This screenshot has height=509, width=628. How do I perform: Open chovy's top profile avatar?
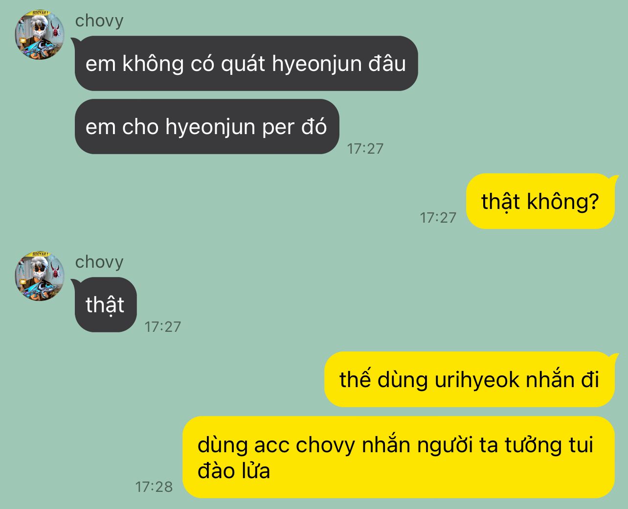[40, 35]
